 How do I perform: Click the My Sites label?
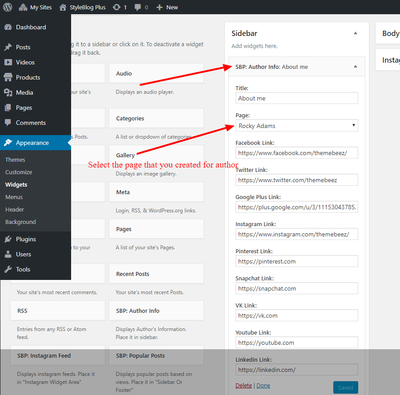point(41,8)
